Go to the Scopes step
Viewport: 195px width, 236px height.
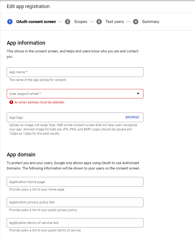tap(80, 22)
